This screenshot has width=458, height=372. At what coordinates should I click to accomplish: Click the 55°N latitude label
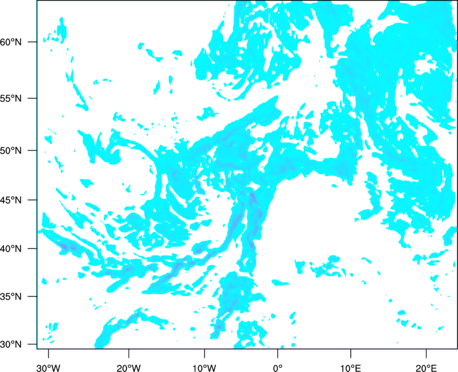point(11,98)
